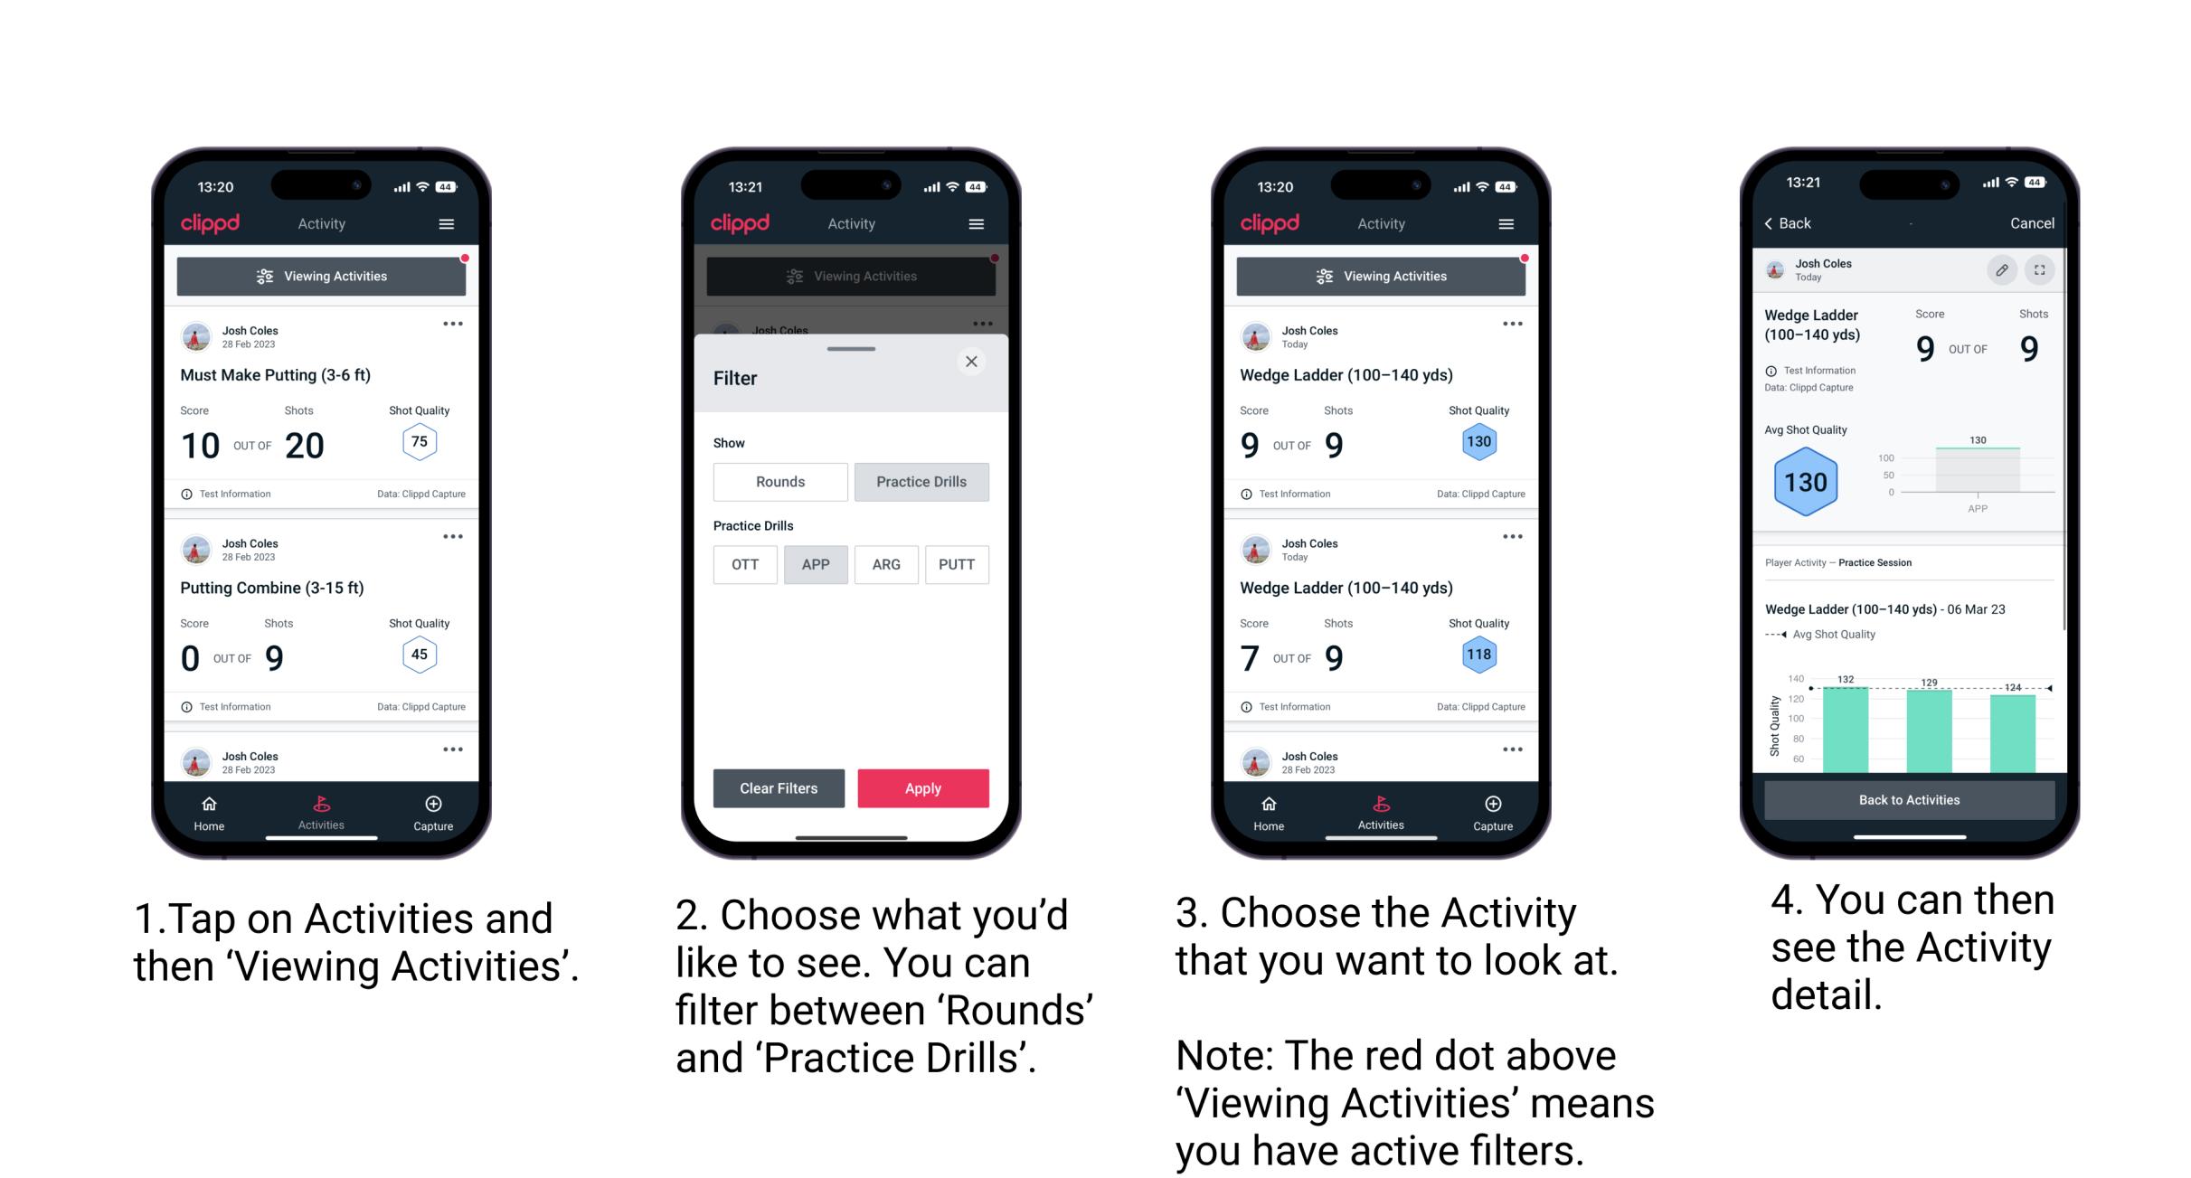Select 'Practice Drills' filter toggle button
Screen dimensions: 2191x1178
pyautogui.click(x=920, y=482)
